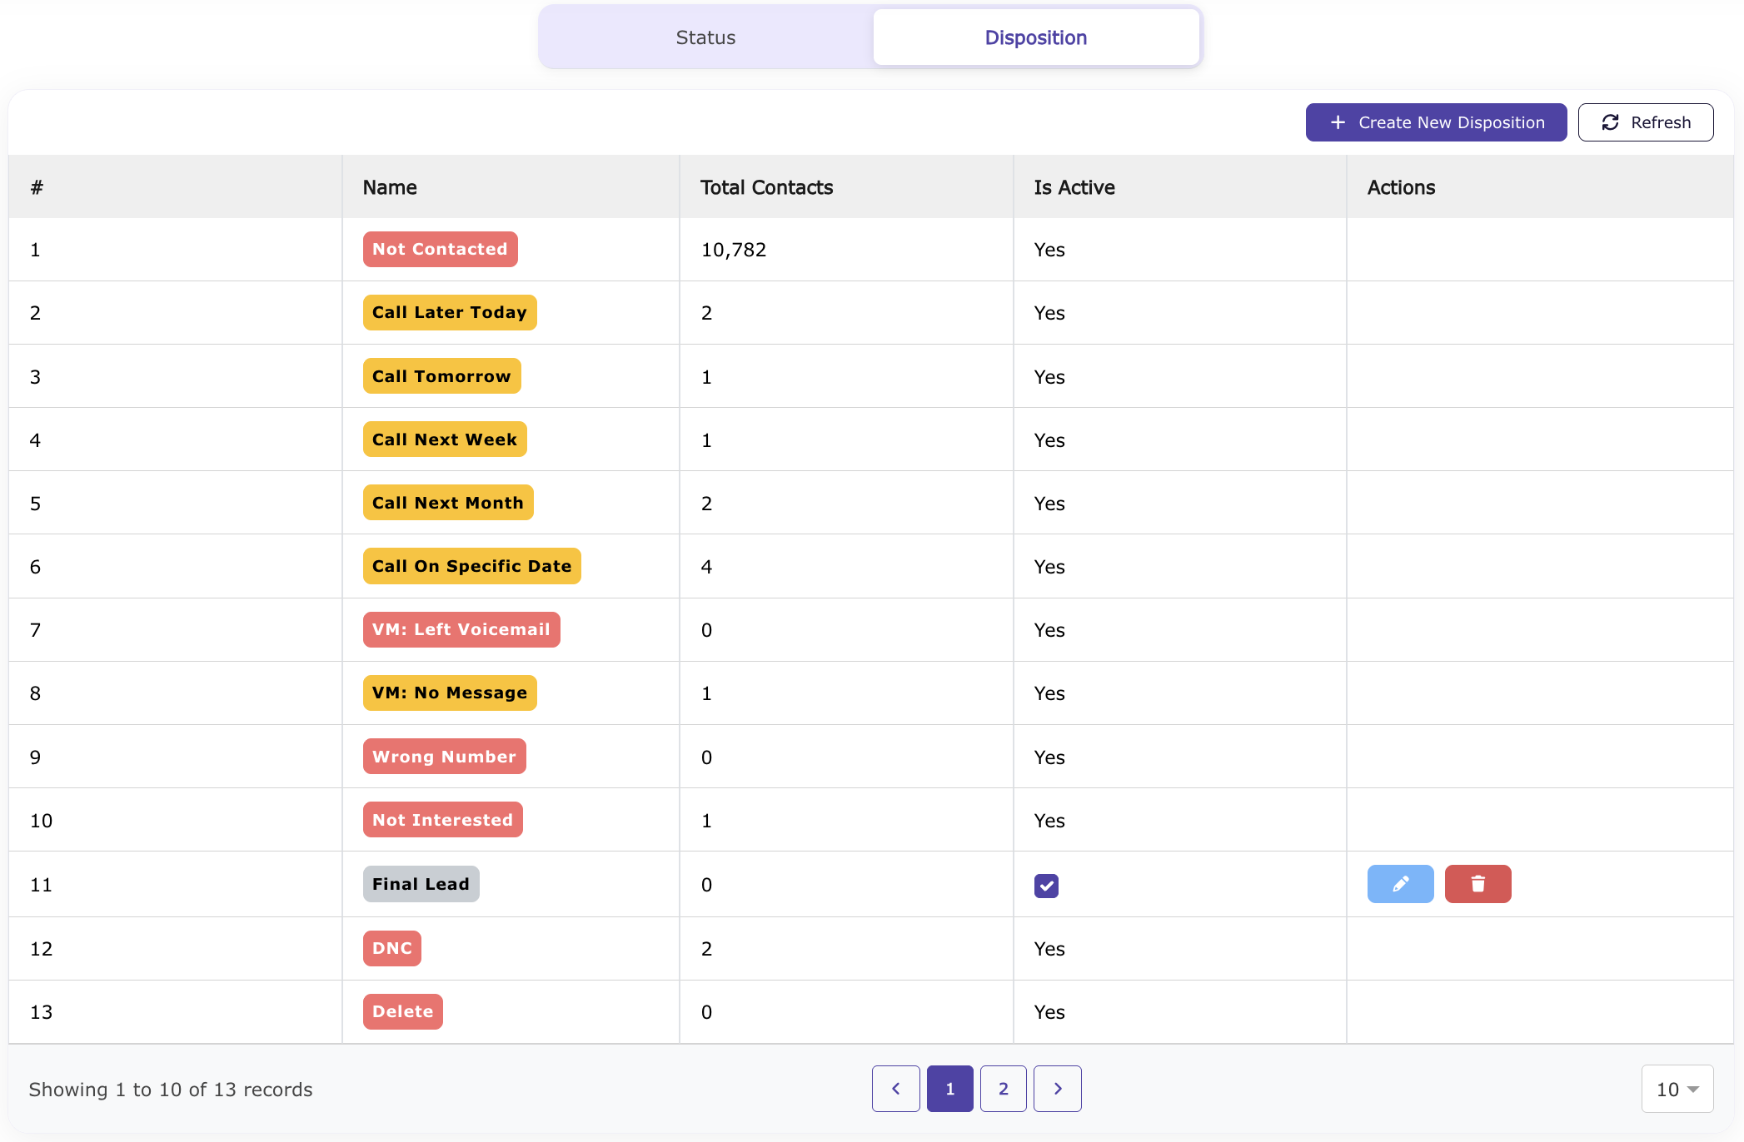Click the left chevron pagination arrow
The width and height of the screenshot is (1744, 1142).
(x=895, y=1088)
